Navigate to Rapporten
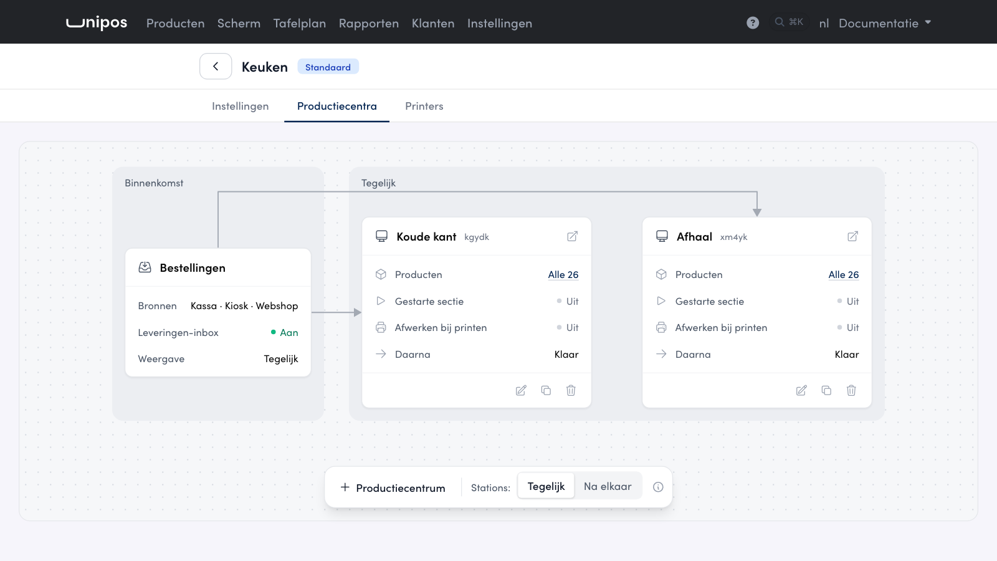The image size is (997, 561). [369, 23]
